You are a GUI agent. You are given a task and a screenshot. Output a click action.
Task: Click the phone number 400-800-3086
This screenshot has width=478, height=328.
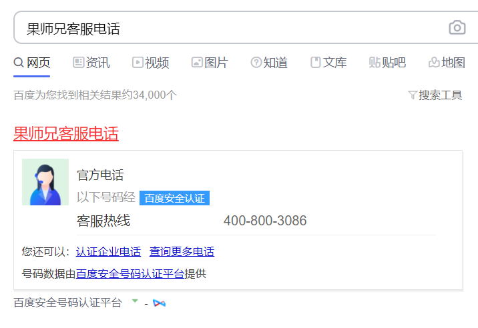tap(265, 221)
